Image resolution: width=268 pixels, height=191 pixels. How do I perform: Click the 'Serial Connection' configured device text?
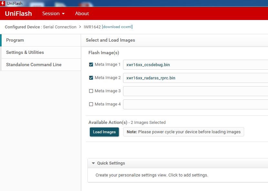click(x=60, y=27)
